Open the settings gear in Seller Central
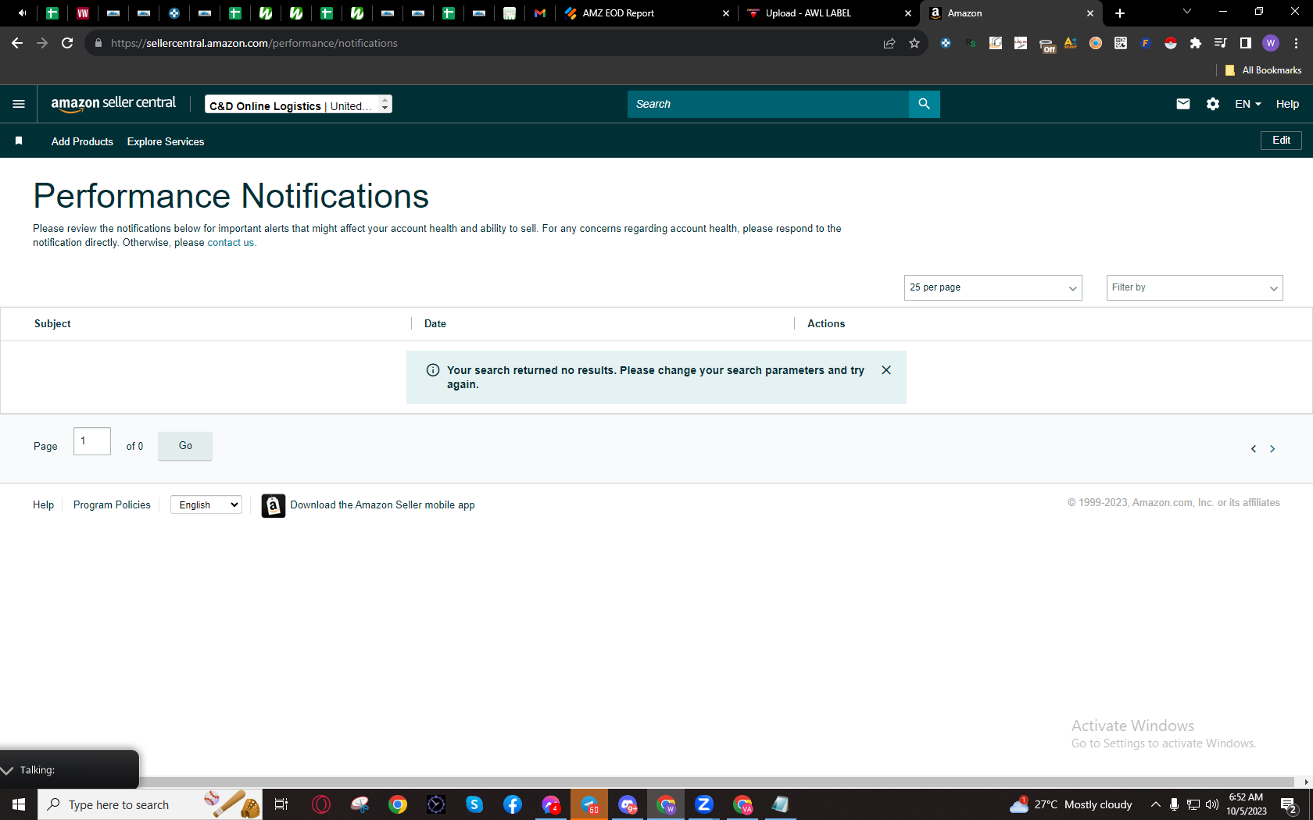The width and height of the screenshot is (1313, 820). click(x=1213, y=104)
